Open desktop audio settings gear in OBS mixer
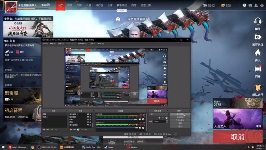266x150 pixels. point(143,119)
